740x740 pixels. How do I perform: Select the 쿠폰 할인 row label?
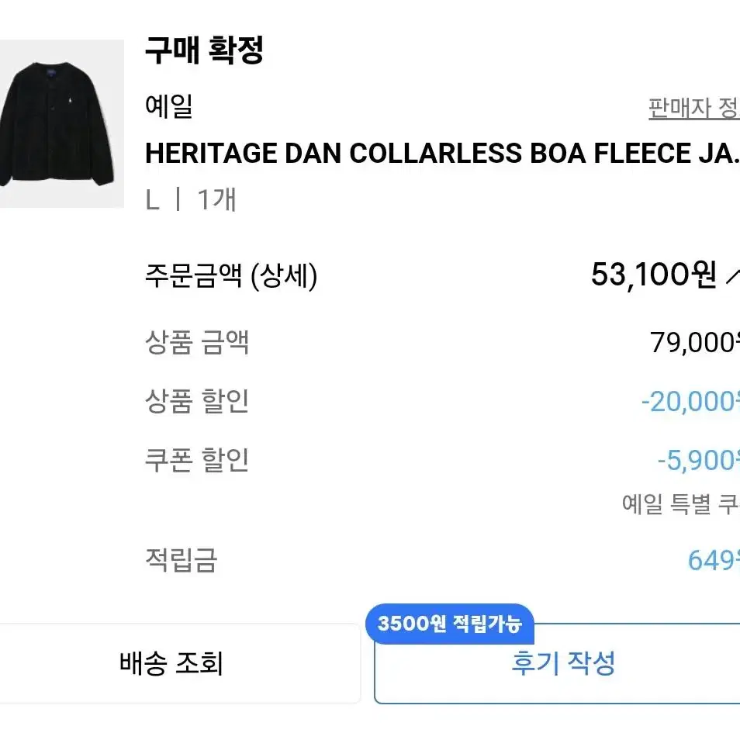197,460
